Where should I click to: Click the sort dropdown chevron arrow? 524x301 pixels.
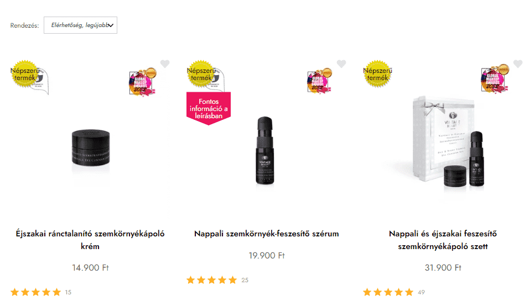111,25
